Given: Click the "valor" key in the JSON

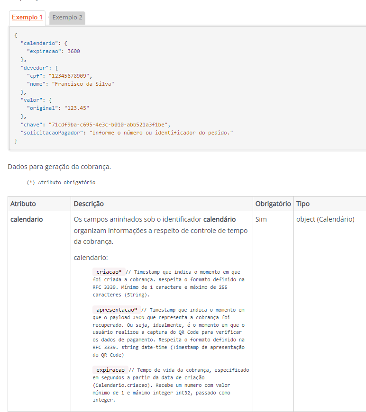Looking at the screenshot, I should (31, 100).
